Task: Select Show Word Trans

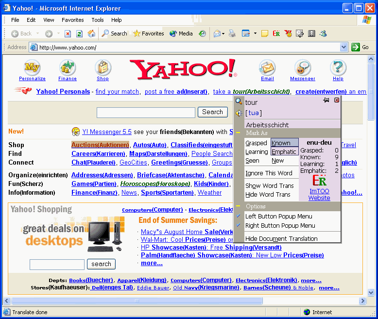Action: [x=270, y=186]
